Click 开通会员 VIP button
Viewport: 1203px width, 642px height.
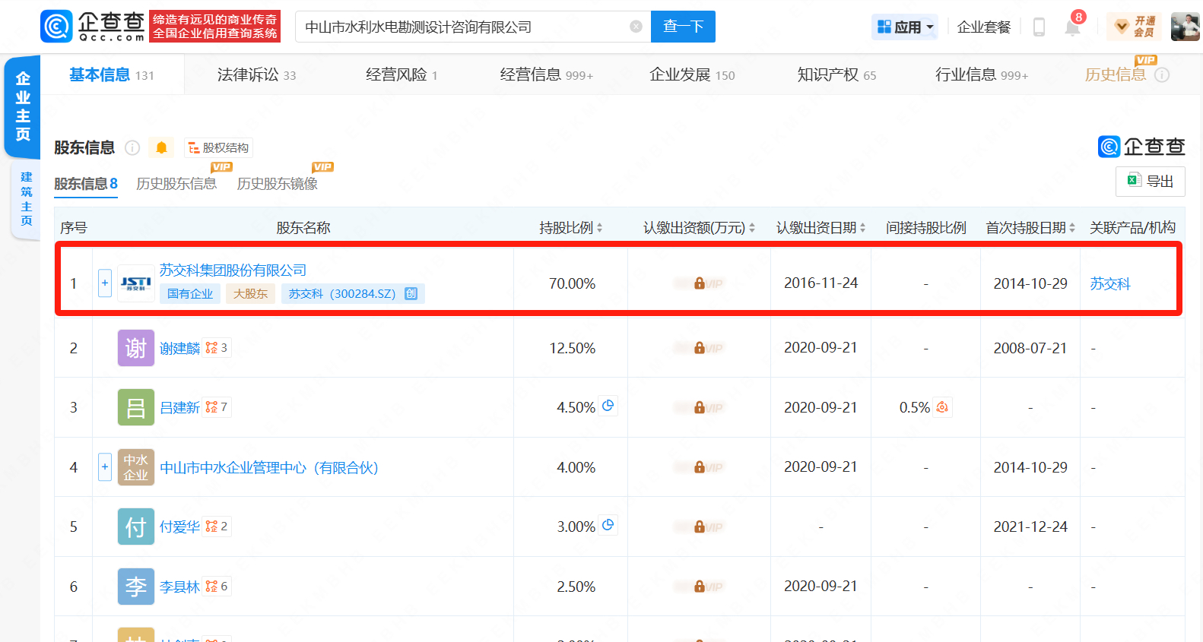(x=1135, y=27)
